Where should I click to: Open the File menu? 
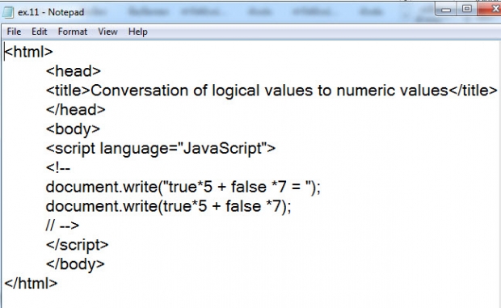click(14, 32)
